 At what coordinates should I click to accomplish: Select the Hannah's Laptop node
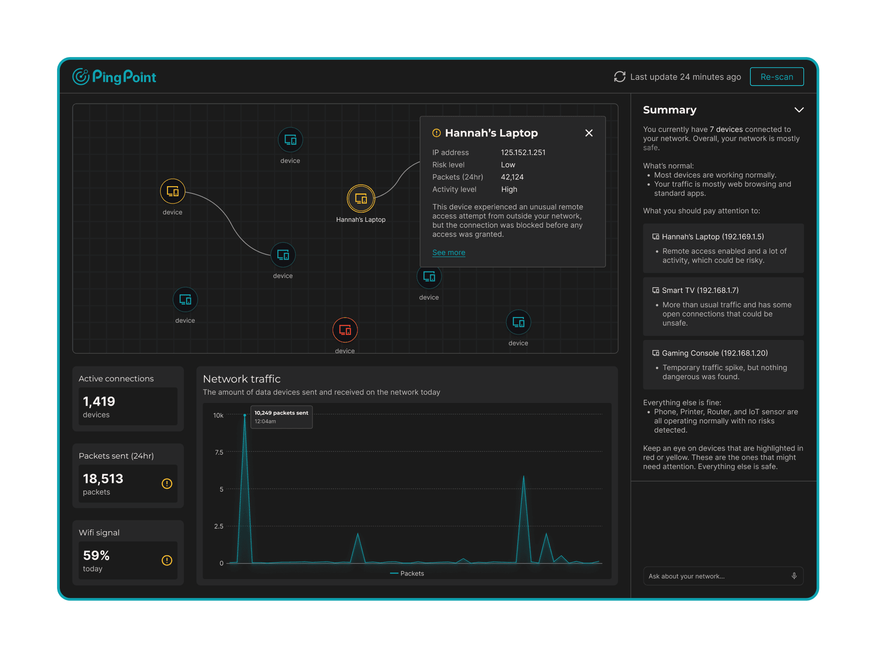361,198
